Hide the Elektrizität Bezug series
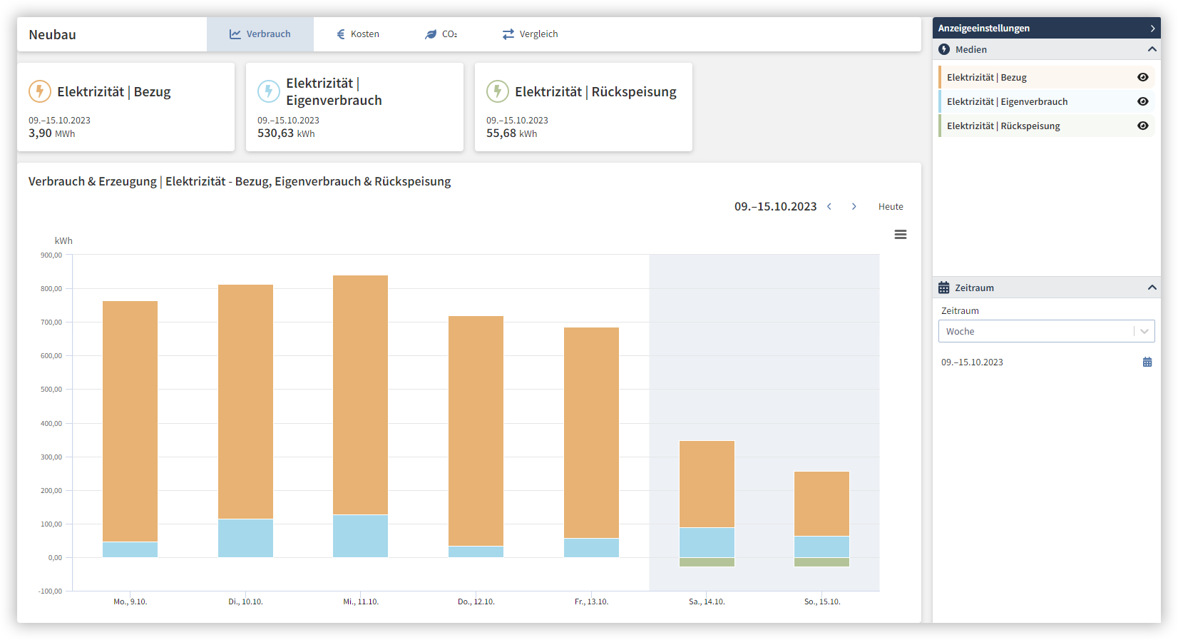 pyautogui.click(x=1142, y=78)
